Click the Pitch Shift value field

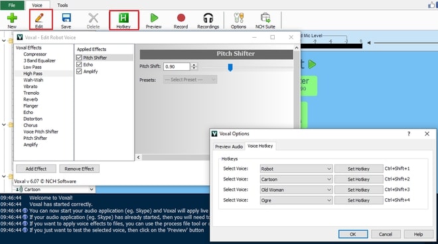[177, 66]
